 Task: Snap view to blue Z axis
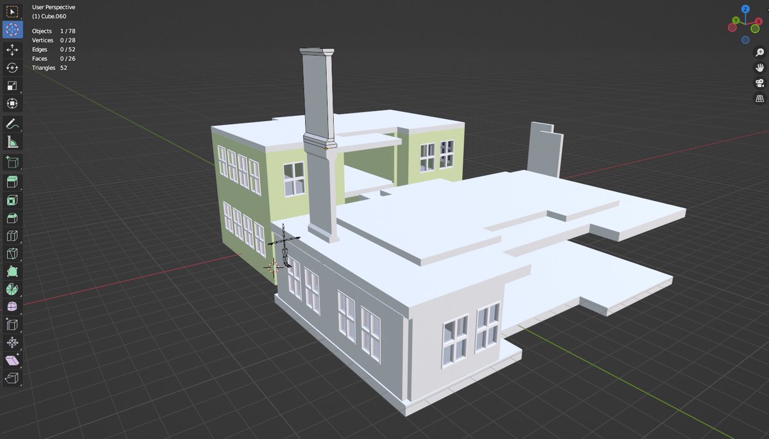tap(745, 9)
